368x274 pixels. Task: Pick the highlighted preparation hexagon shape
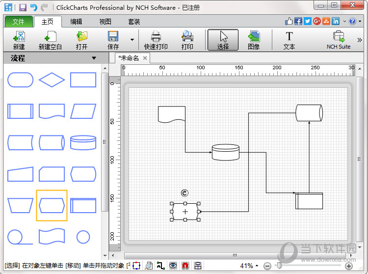point(52,205)
